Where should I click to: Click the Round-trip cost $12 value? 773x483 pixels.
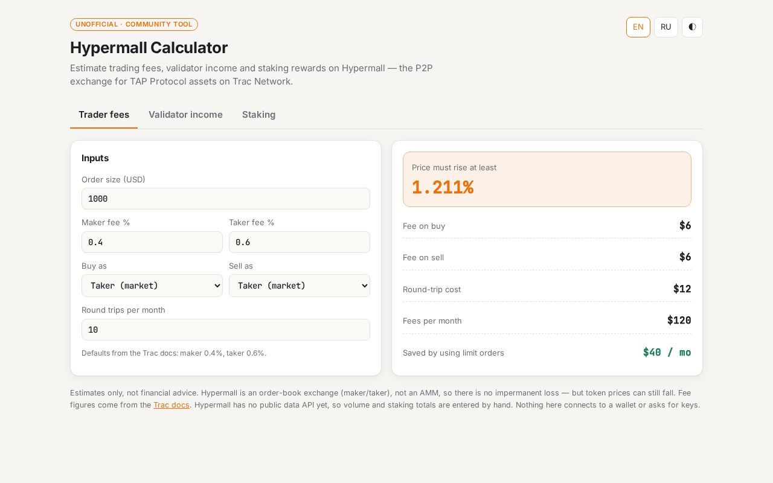click(x=682, y=289)
